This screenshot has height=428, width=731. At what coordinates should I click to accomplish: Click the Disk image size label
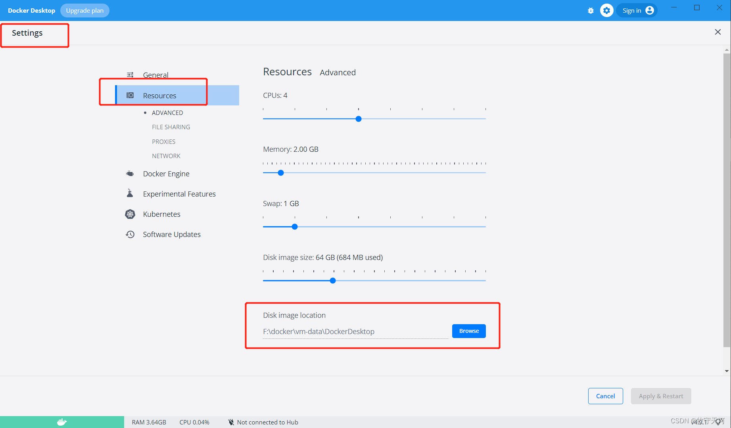tap(323, 258)
